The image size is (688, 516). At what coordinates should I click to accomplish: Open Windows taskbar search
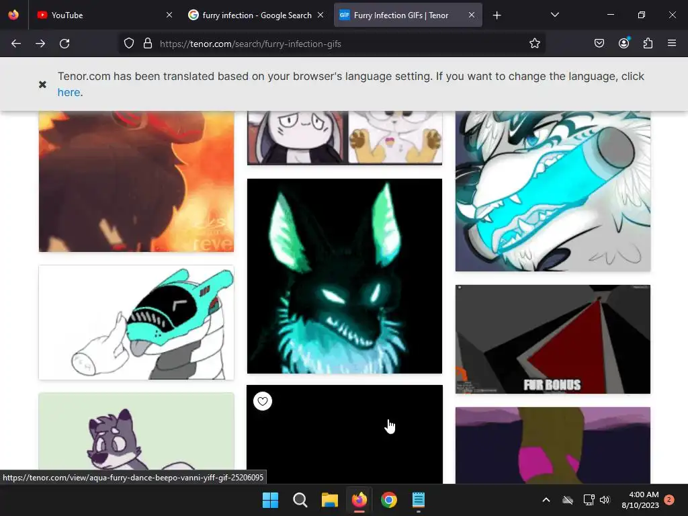pyautogui.click(x=300, y=500)
